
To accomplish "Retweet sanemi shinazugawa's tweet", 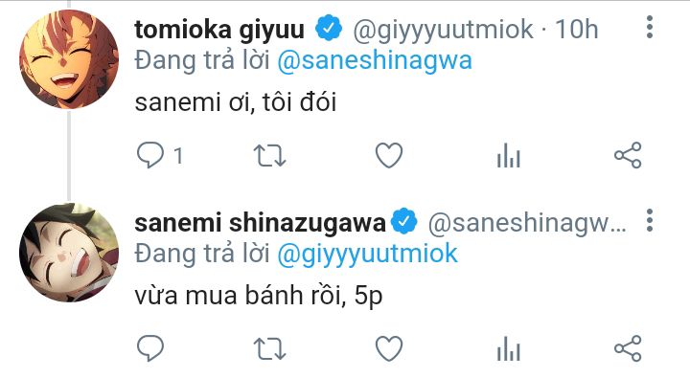I will 269,349.
